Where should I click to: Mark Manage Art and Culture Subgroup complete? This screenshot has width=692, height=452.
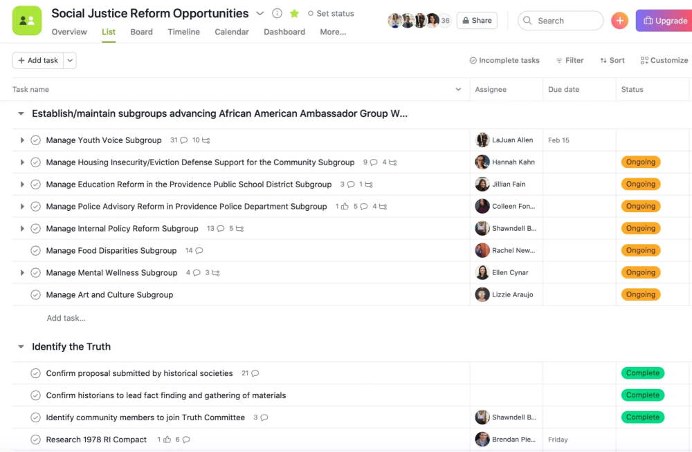tap(36, 295)
